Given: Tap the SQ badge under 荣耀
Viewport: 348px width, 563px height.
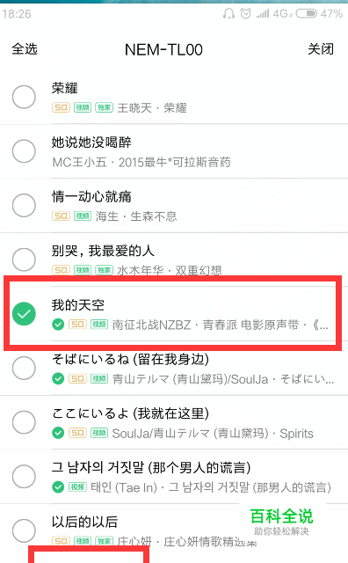Looking at the screenshot, I should [x=61, y=107].
